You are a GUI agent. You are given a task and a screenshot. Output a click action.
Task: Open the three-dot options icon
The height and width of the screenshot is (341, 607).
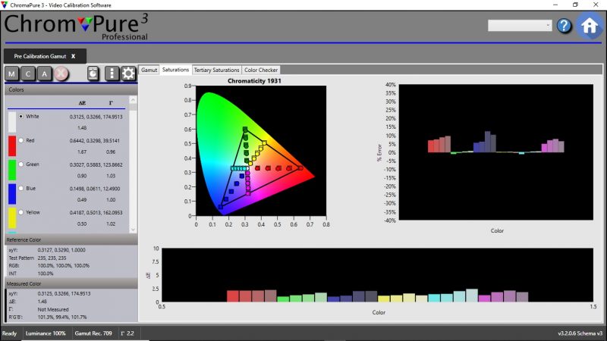click(112, 74)
